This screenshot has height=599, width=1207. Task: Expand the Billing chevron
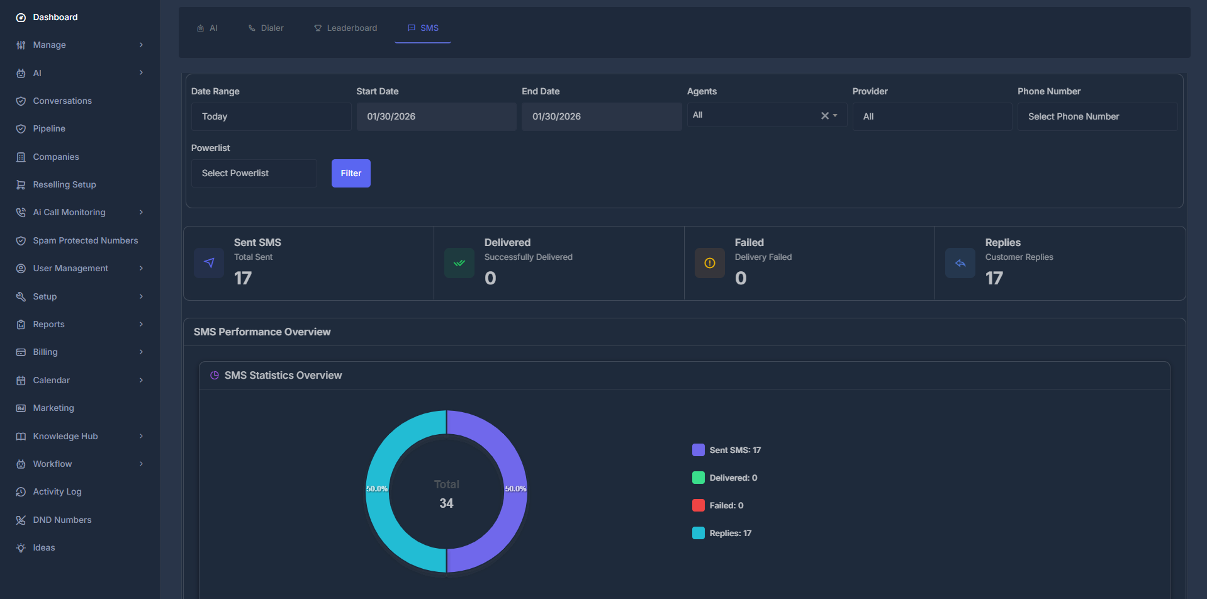click(x=141, y=352)
